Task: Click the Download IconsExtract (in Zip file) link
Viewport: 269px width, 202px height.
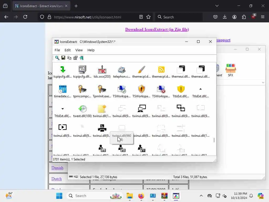Action: click(157, 29)
